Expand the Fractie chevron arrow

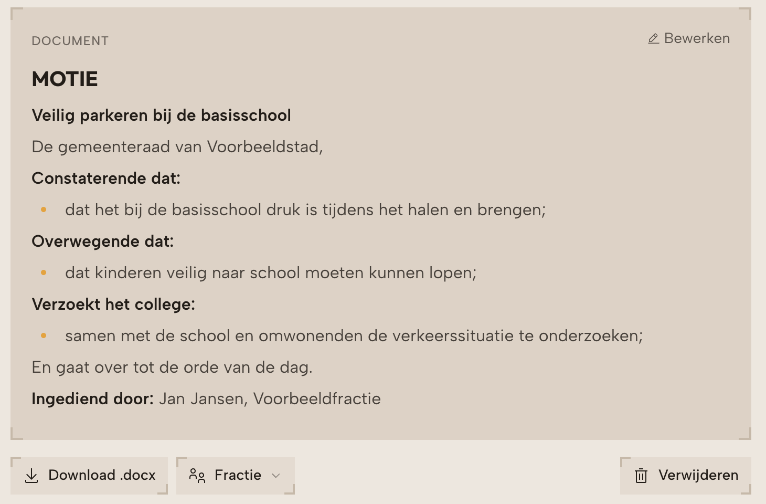click(276, 476)
